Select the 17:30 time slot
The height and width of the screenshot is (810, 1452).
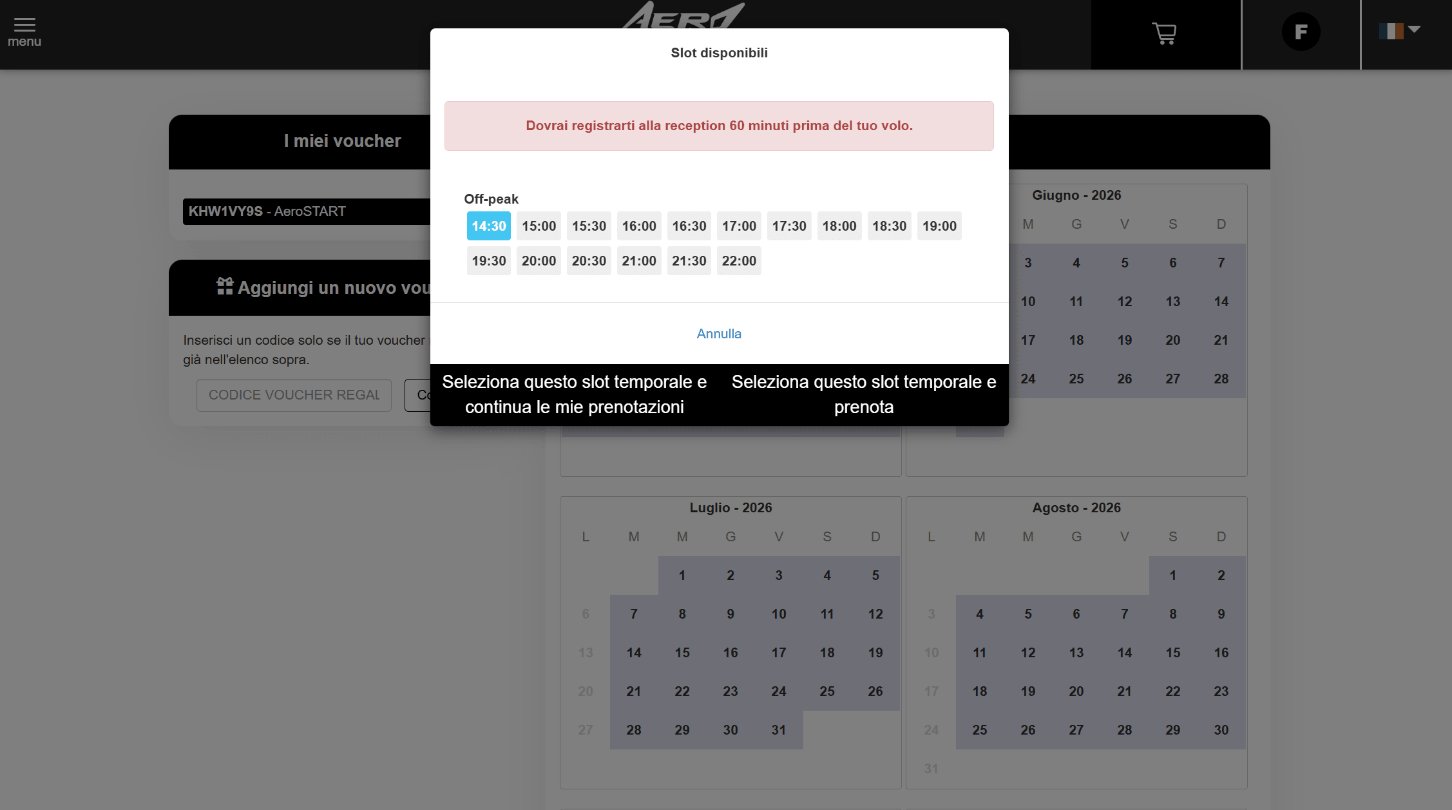click(x=789, y=226)
